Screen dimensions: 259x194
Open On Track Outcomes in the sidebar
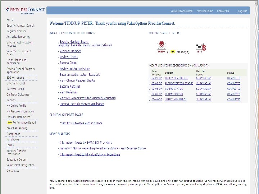point(18,94)
